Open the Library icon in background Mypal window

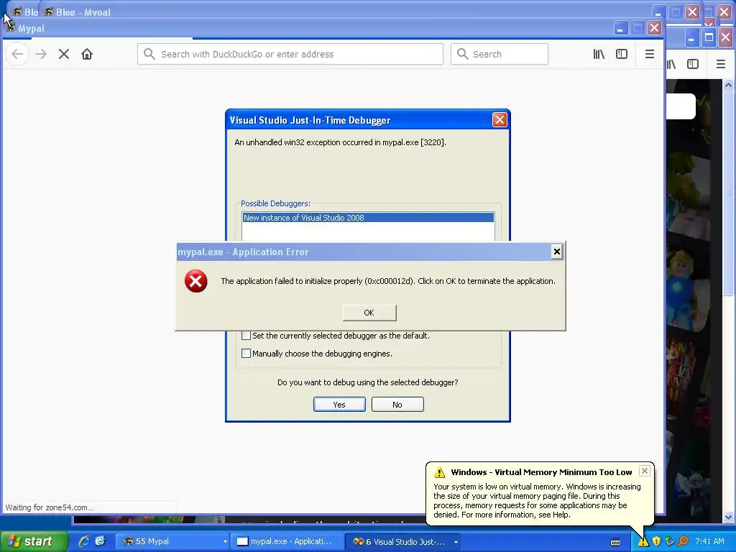click(672, 64)
